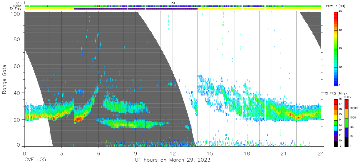Image resolution: width=361 pixels, height=166 pixels.
Task: Click the 'POWER (dB)' legend title
Action: [335, 6]
